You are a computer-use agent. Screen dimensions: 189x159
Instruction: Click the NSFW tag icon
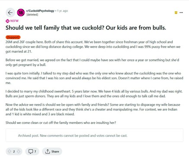coord(7,21)
